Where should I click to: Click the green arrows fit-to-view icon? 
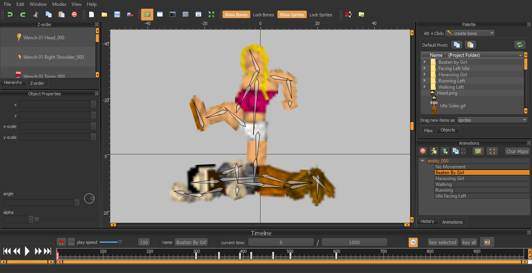tap(211, 14)
